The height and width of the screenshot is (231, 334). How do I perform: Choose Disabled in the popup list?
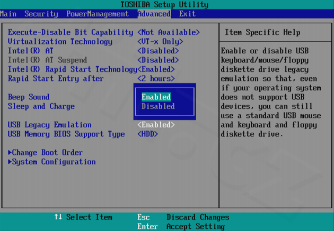click(158, 106)
